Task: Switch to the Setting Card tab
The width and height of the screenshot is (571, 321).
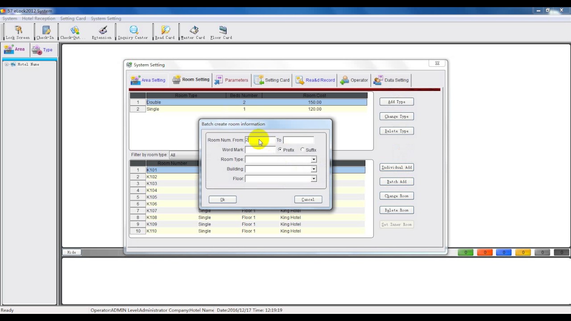Action: click(x=272, y=80)
